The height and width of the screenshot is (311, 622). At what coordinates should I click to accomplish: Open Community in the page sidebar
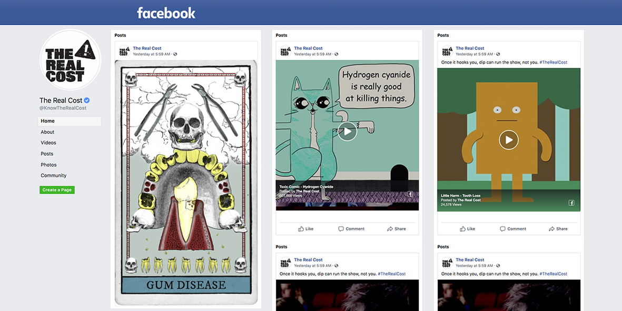tap(54, 176)
